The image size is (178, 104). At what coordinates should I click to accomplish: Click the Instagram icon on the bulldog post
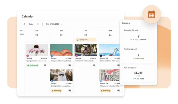click(77, 56)
